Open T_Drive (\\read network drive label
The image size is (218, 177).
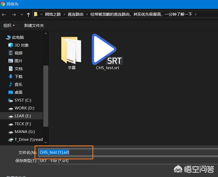click(x=29, y=139)
